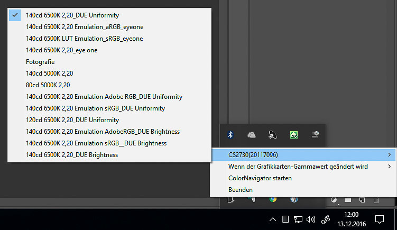This screenshot has width=397, height=230.
Task: Open Action Center notification icon
Action: pyautogui.click(x=379, y=219)
